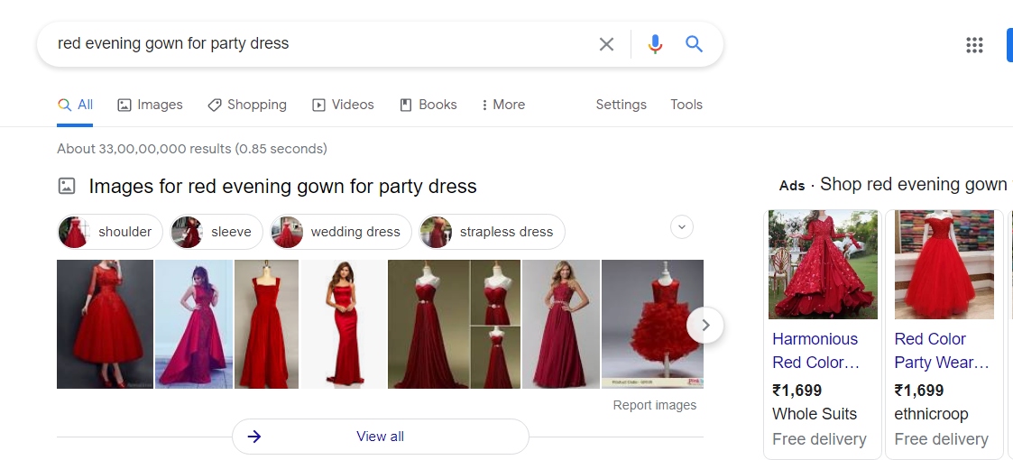Click the Report images link
Image resolution: width=1013 pixels, height=460 pixels.
(655, 405)
